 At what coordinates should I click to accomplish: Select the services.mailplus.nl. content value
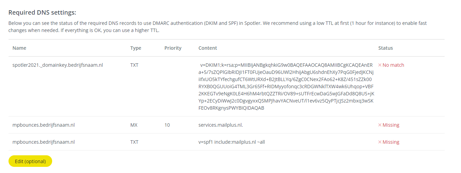pos(220,125)
